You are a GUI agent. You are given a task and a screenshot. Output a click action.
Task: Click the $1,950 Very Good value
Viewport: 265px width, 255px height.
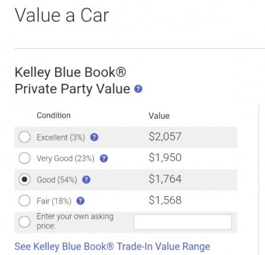click(x=165, y=157)
